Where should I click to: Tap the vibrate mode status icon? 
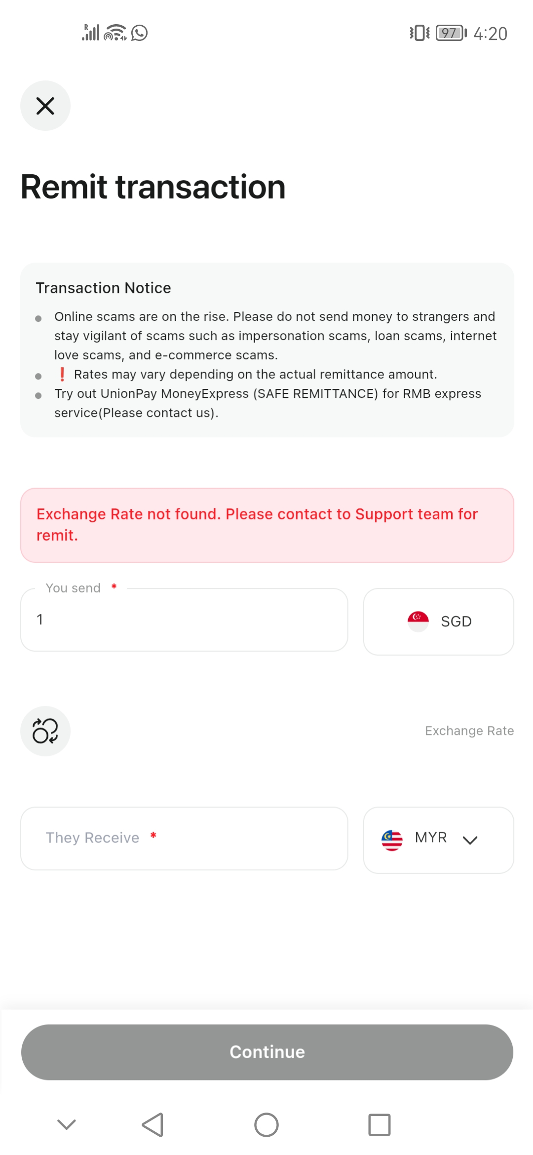coord(419,33)
